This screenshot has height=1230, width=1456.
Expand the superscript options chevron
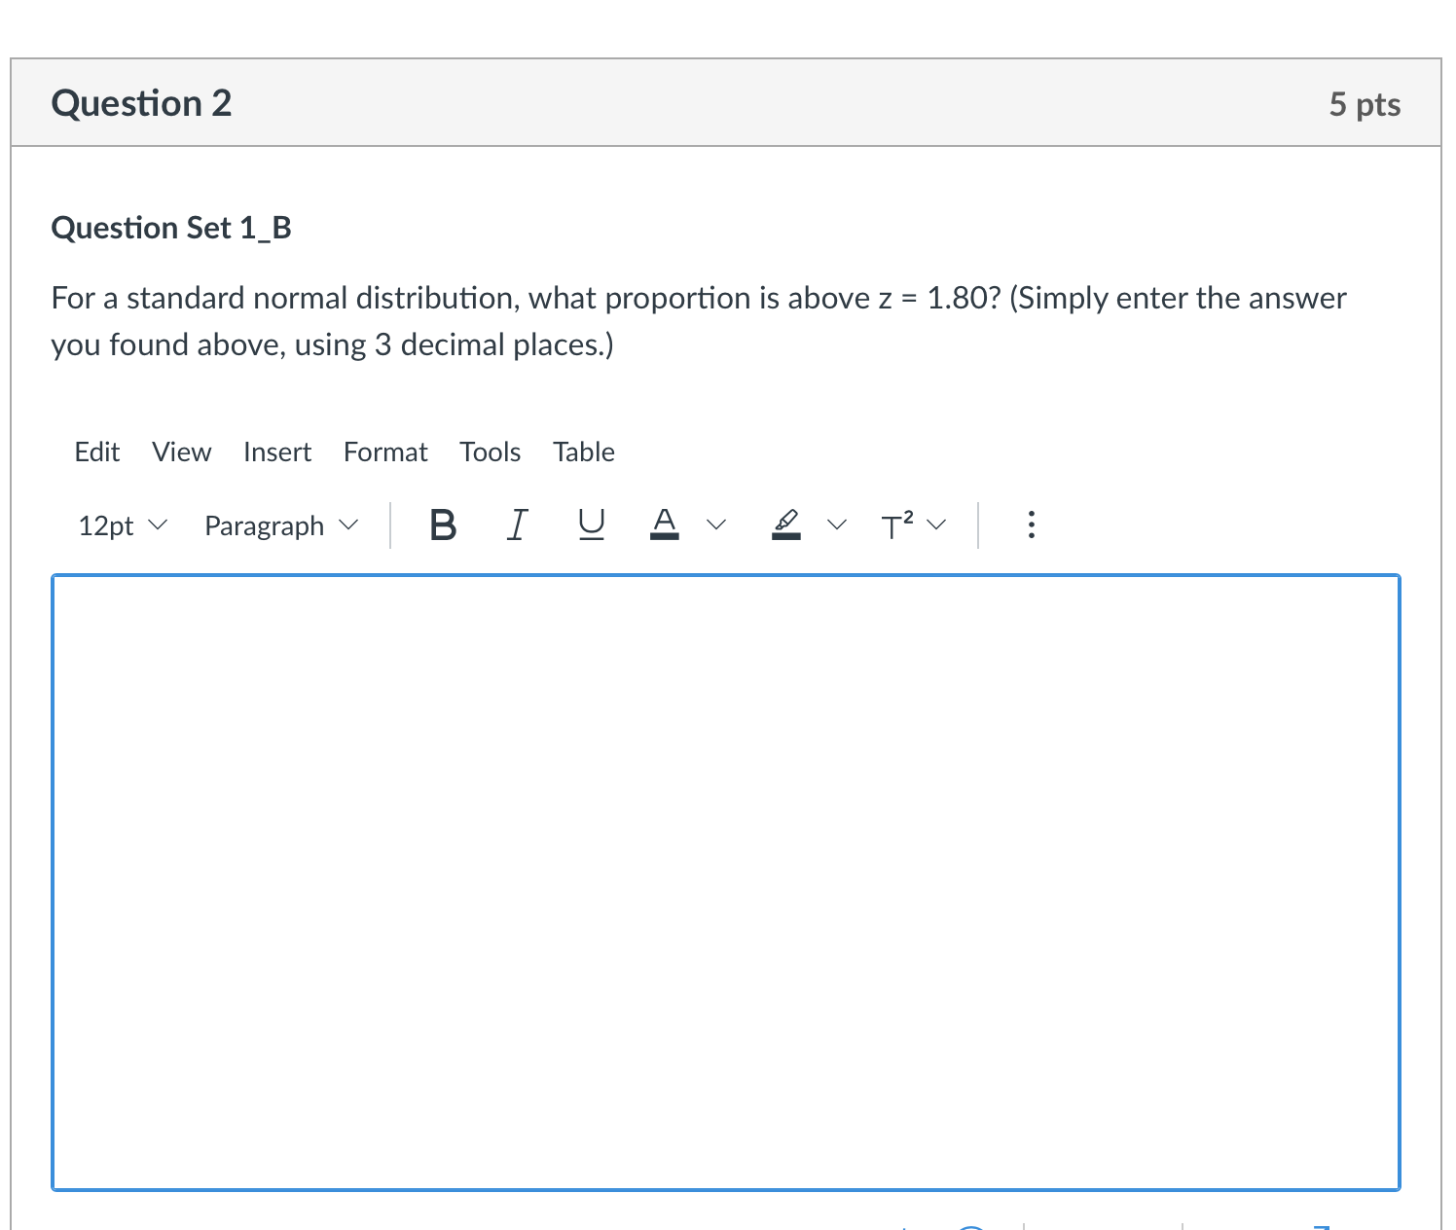(x=936, y=525)
